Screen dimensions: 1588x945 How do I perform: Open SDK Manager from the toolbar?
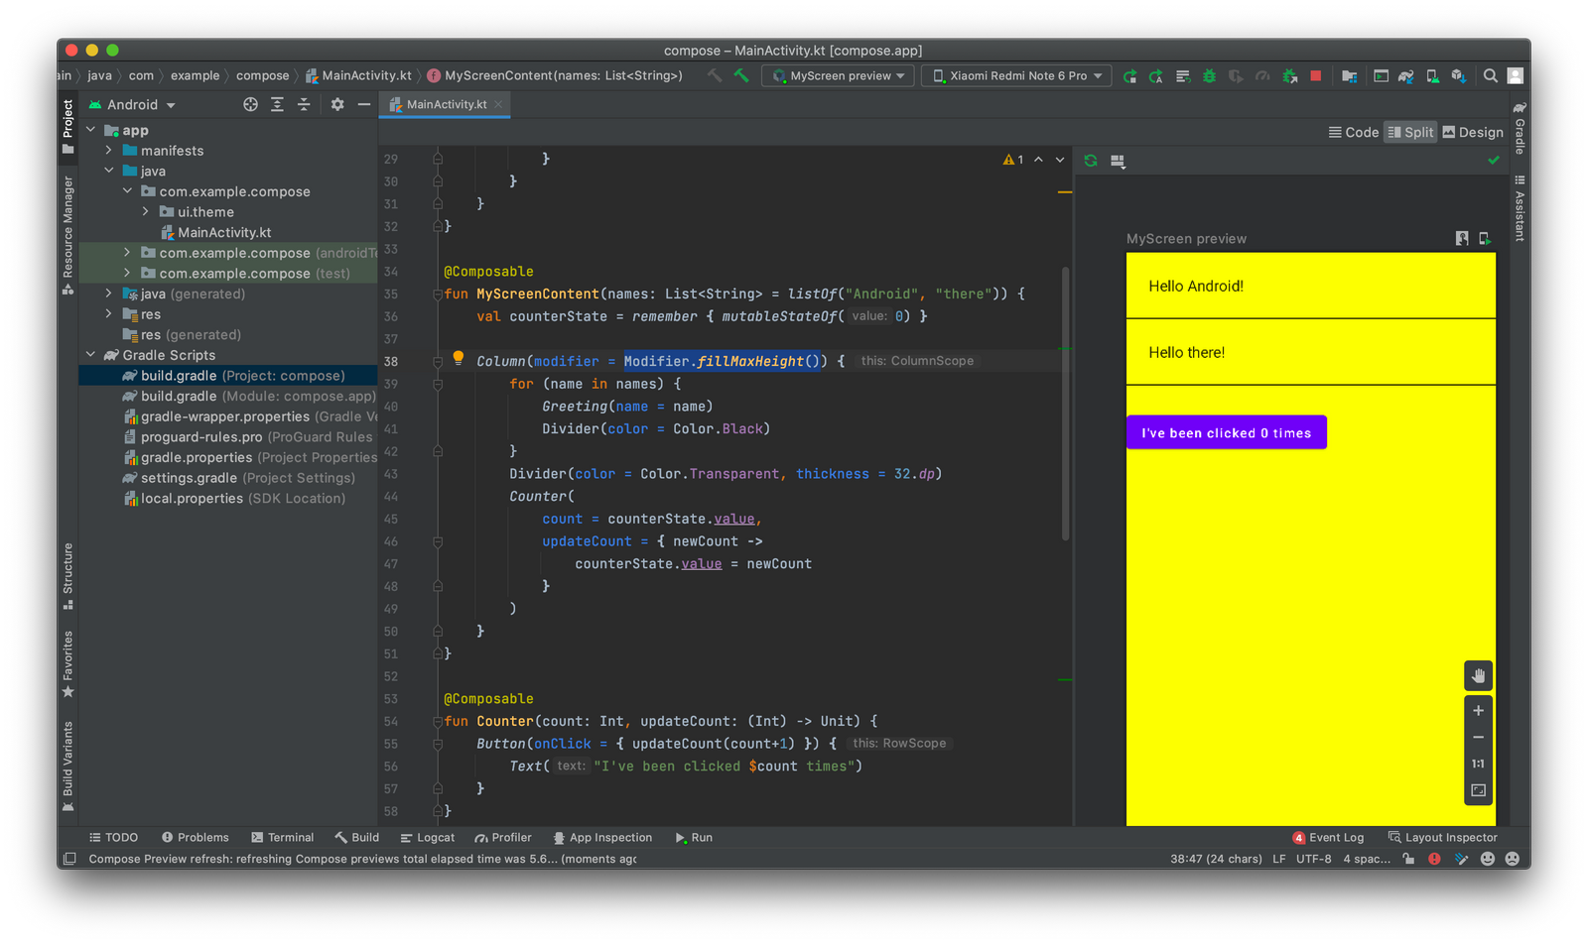coord(1459,75)
